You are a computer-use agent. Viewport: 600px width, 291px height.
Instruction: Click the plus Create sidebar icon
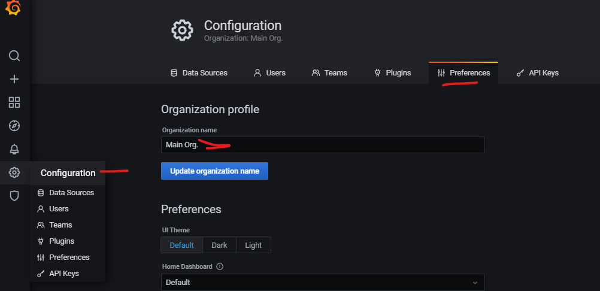point(14,79)
